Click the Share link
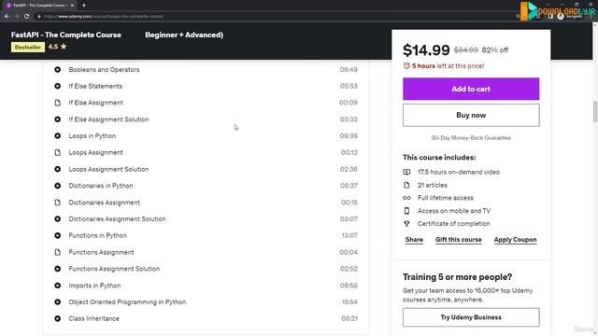The image size is (598, 336). point(414,240)
